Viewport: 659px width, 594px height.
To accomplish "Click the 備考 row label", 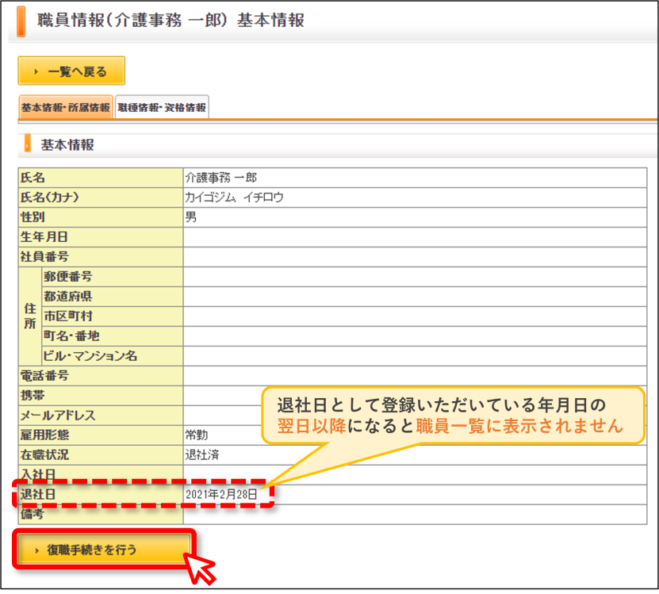I will tap(101, 514).
